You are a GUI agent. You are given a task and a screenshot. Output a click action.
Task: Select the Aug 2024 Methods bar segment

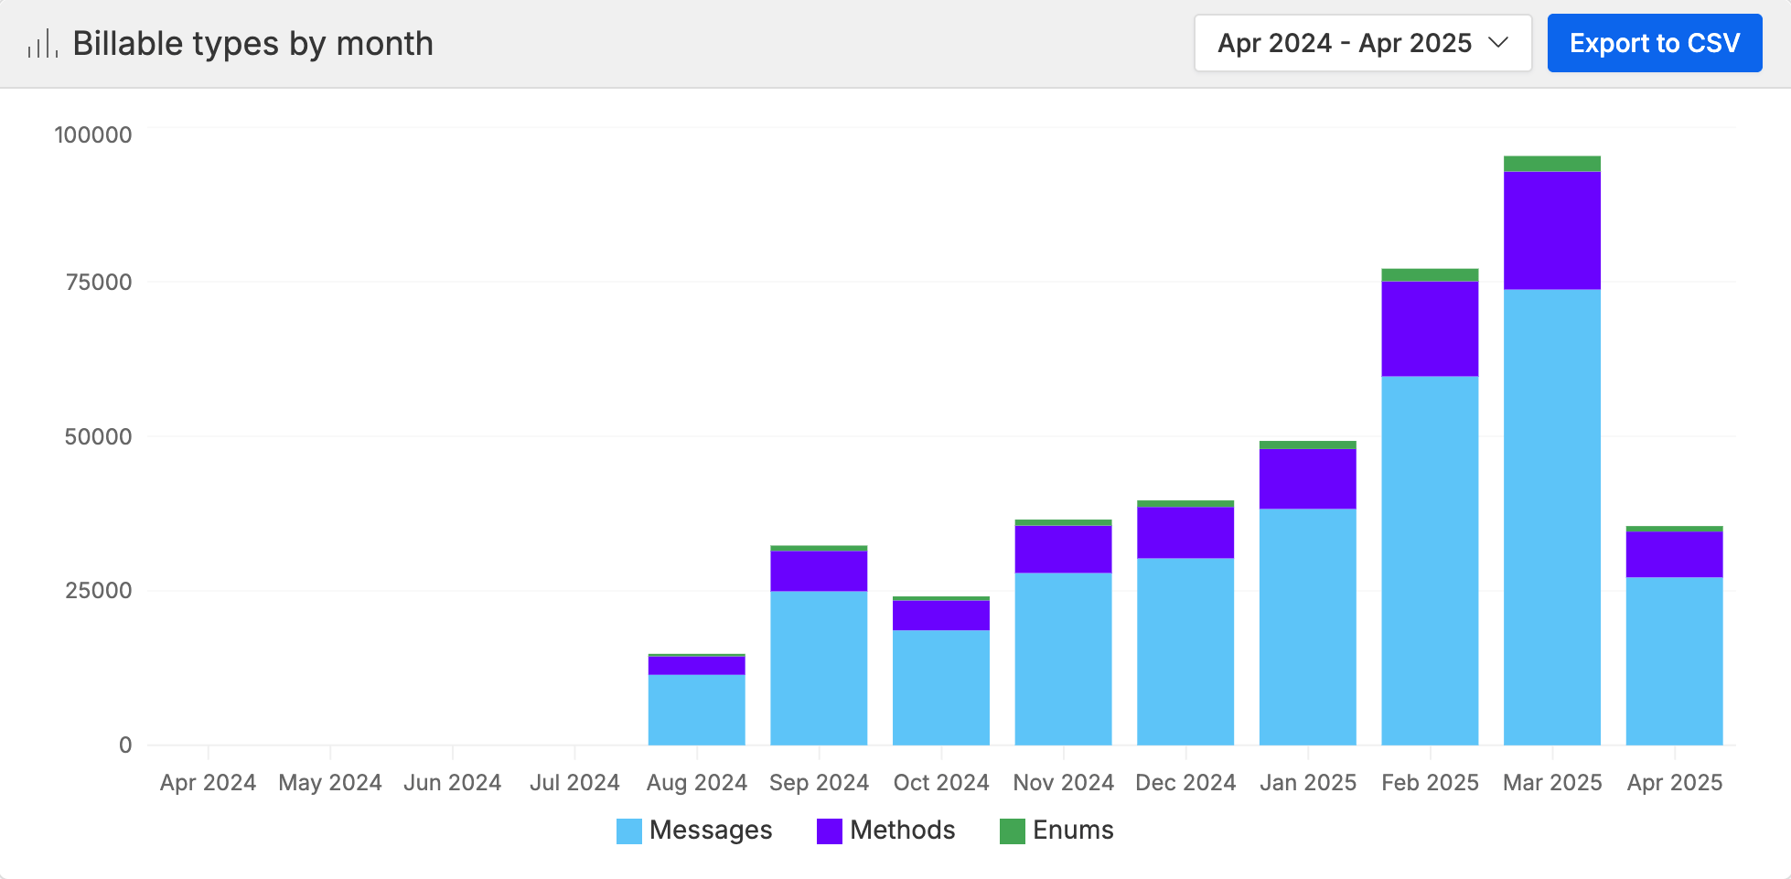click(697, 666)
